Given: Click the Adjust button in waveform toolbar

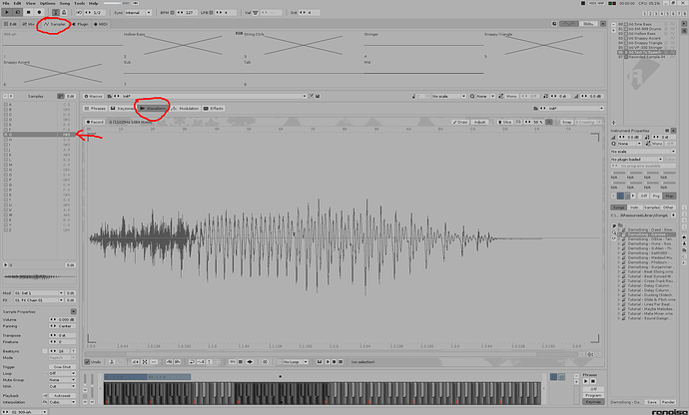Looking at the screenshot, I should click(x=479, y=122).
